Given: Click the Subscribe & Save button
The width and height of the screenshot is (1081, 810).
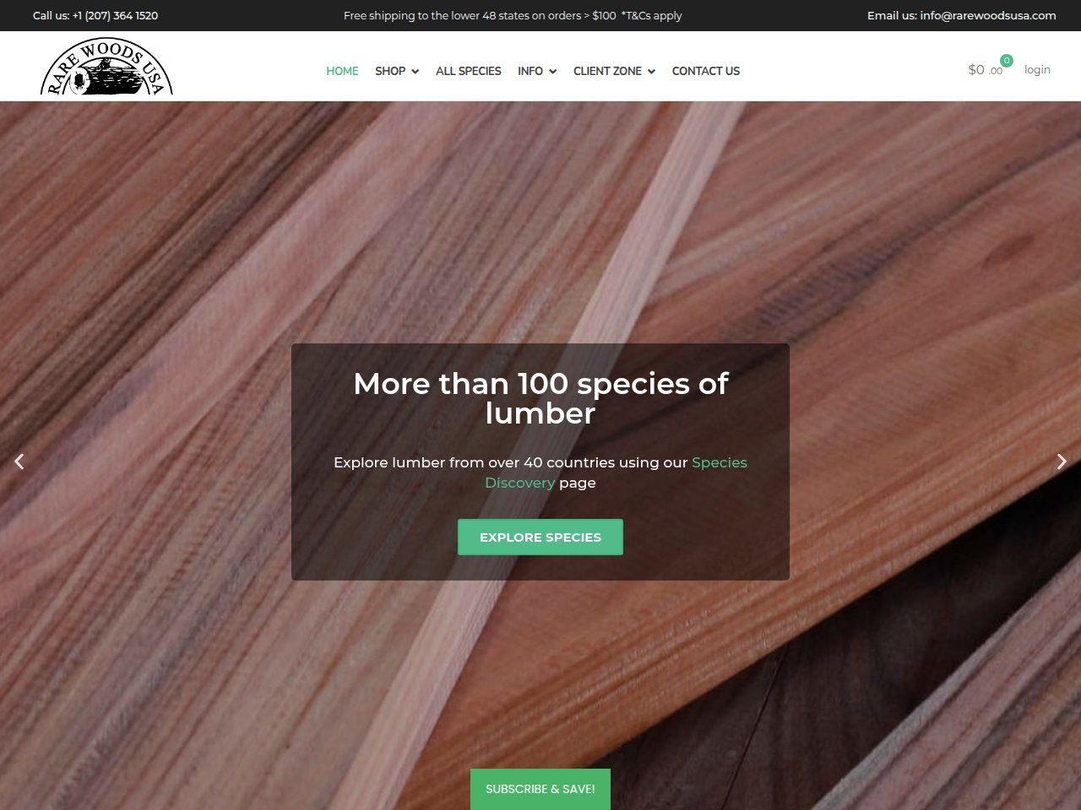Looking at the screenshot, I should tap(540, 789).
